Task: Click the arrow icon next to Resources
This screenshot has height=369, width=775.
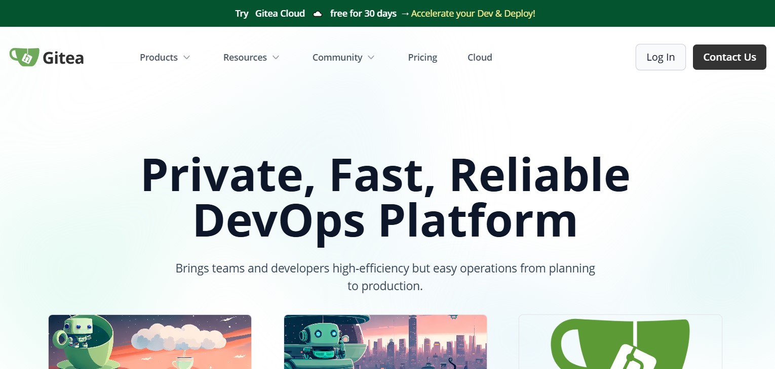Action: tap(276, 58)
